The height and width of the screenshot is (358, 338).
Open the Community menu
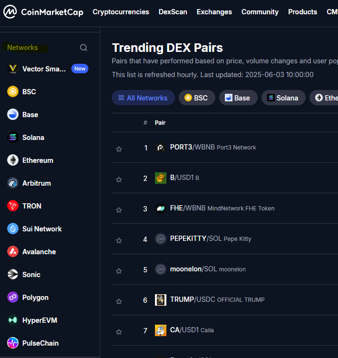click(260, 12)
